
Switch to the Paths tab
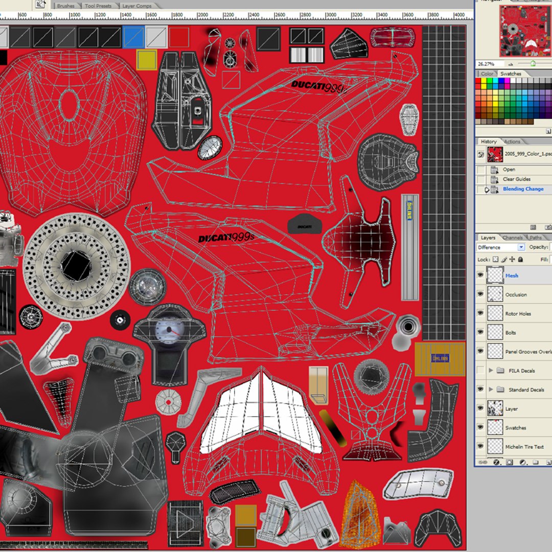536,238
